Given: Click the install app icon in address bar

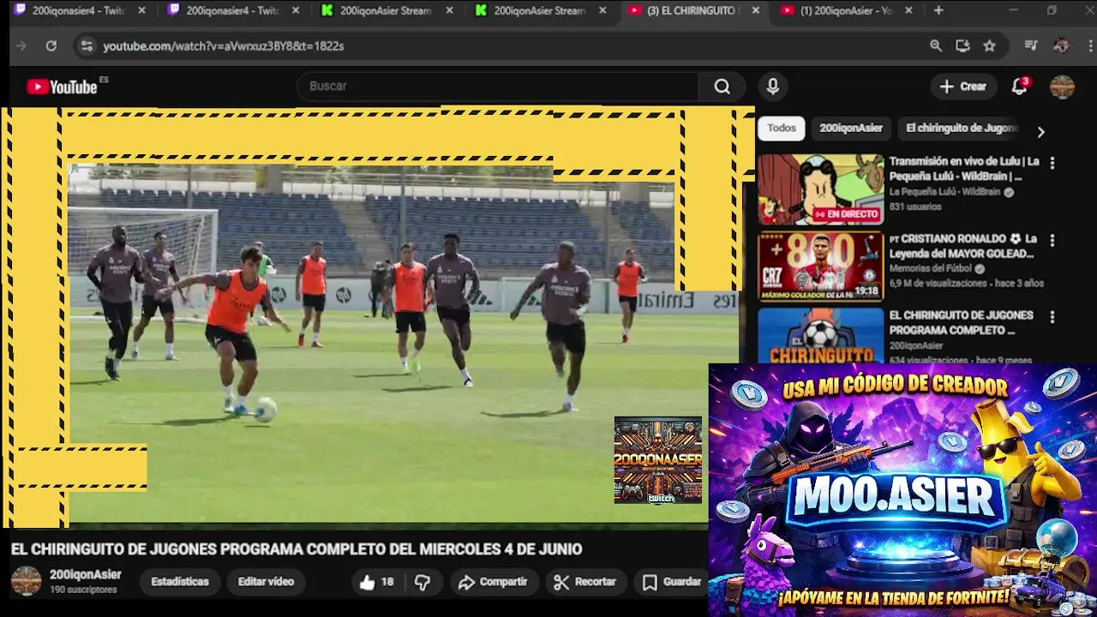Looking at the screenshot, I should point(962,45).
